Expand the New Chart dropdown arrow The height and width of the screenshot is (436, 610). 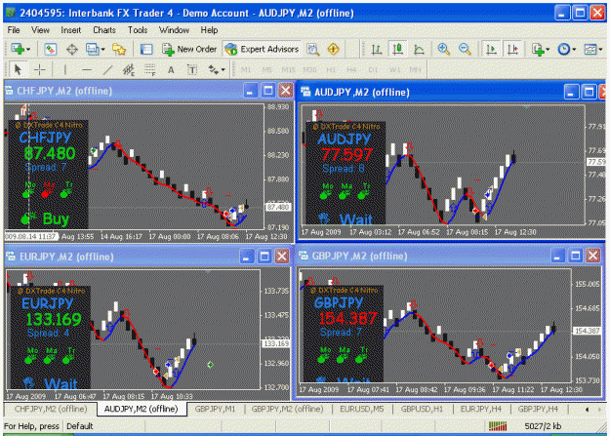click(x=28, y=50)
